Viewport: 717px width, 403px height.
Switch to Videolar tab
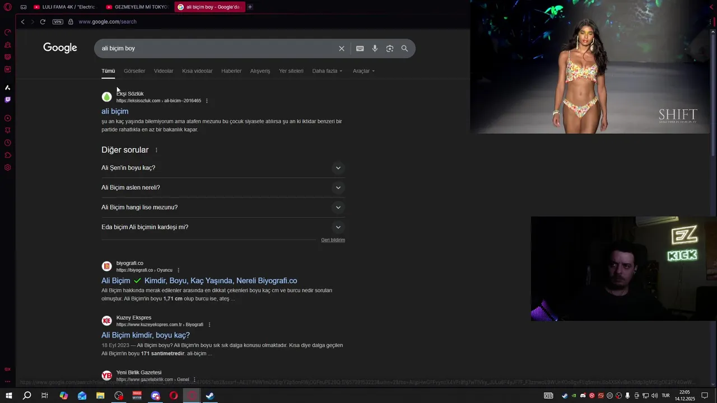point(164,71)
